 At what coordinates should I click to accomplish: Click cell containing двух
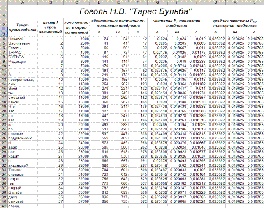(23, 197)
